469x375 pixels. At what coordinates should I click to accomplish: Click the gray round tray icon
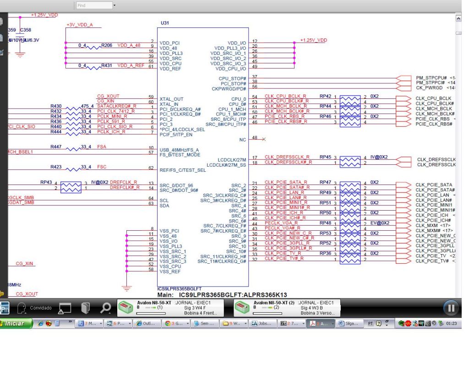tap(434, 324)
